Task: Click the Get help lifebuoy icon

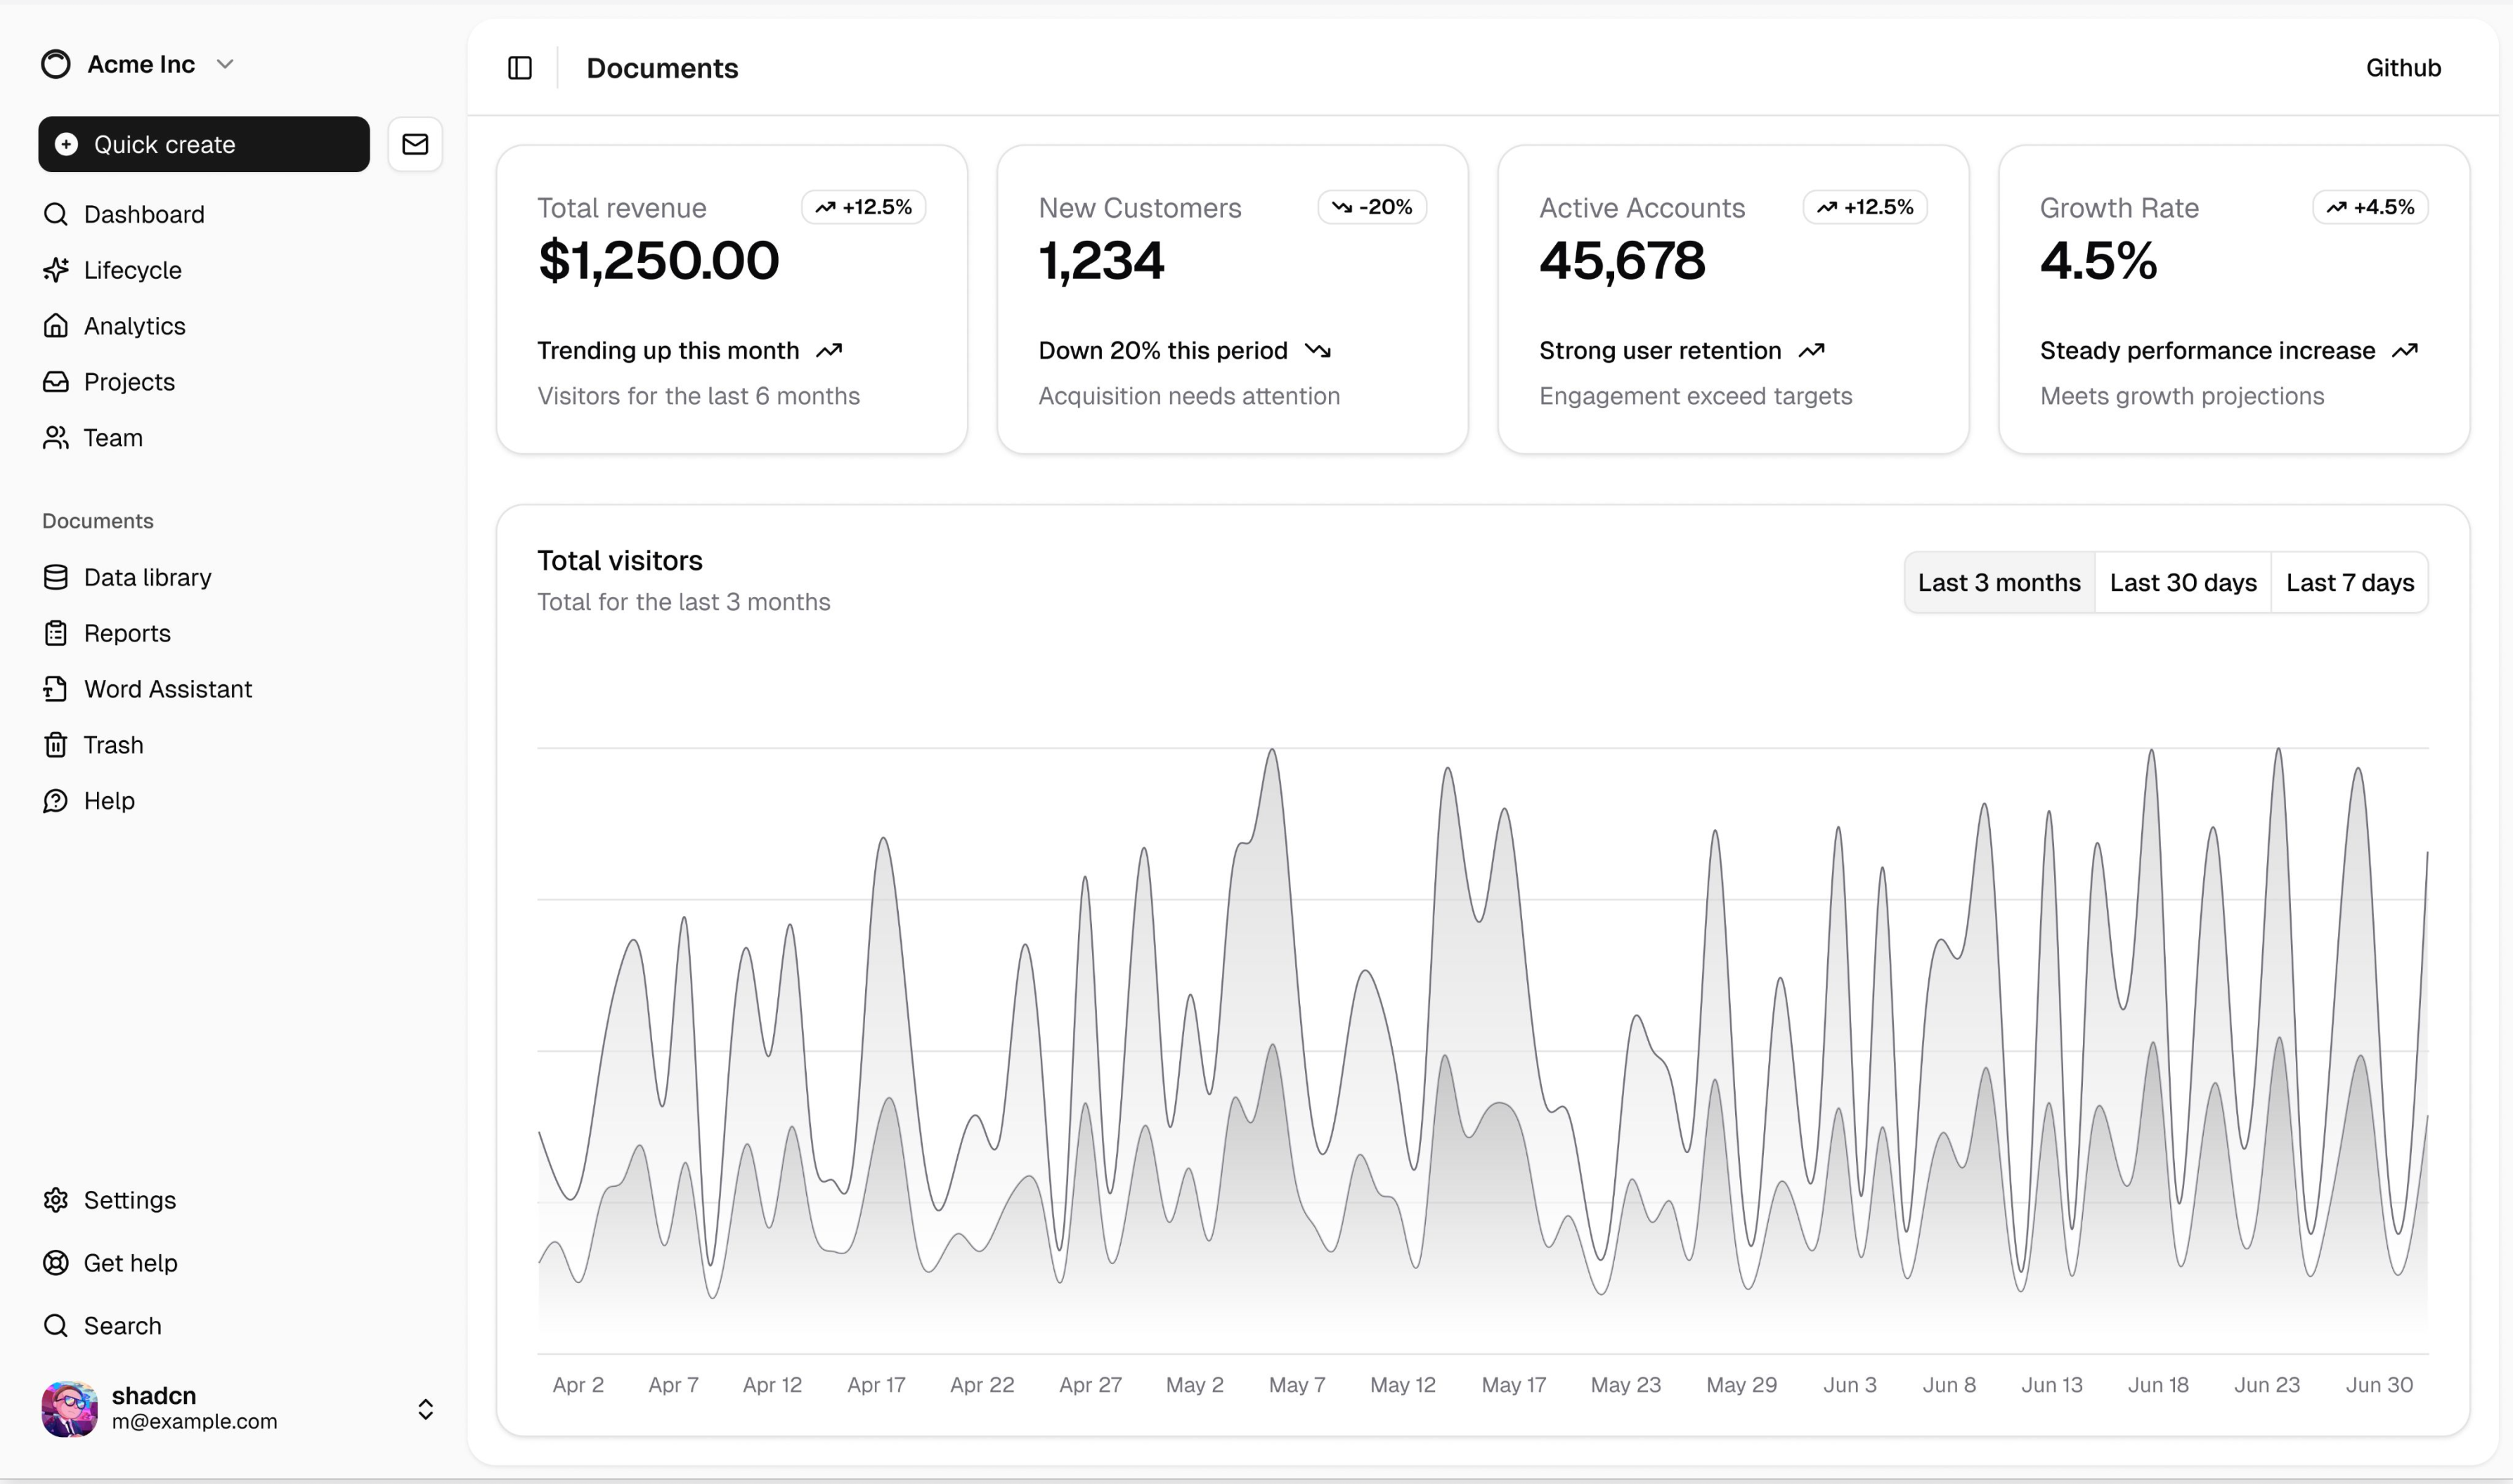Action: tap(56, 1263)
